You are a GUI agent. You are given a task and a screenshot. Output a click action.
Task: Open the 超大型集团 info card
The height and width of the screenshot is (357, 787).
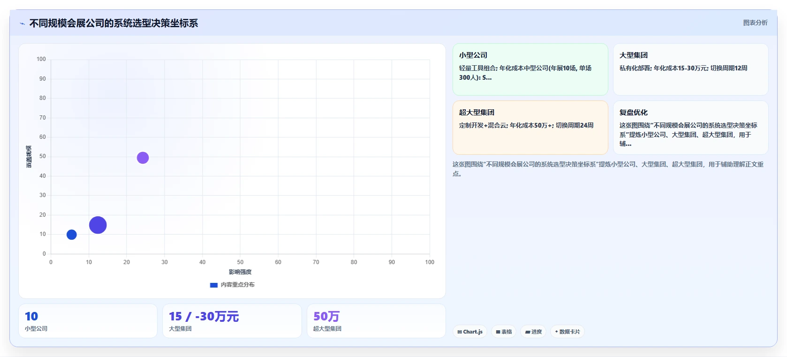click(530, 128)
